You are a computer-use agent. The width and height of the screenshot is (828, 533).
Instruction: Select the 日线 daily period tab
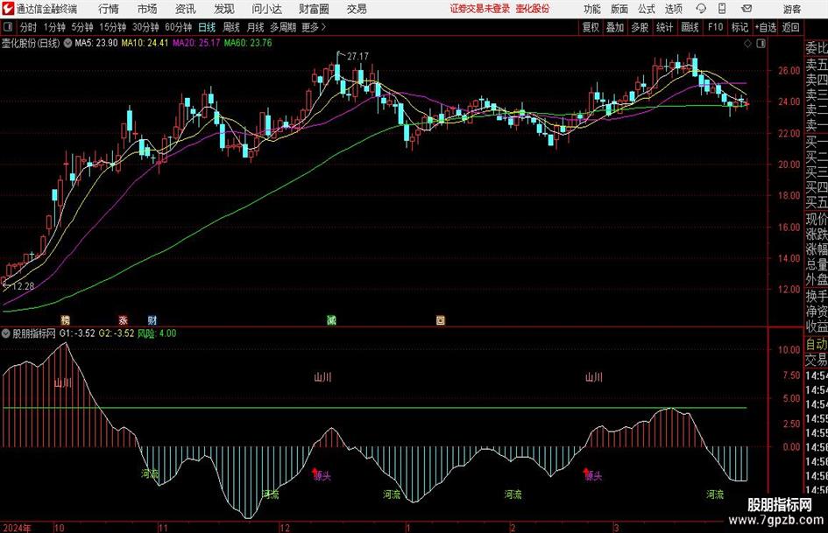click(x=207, y=27)
